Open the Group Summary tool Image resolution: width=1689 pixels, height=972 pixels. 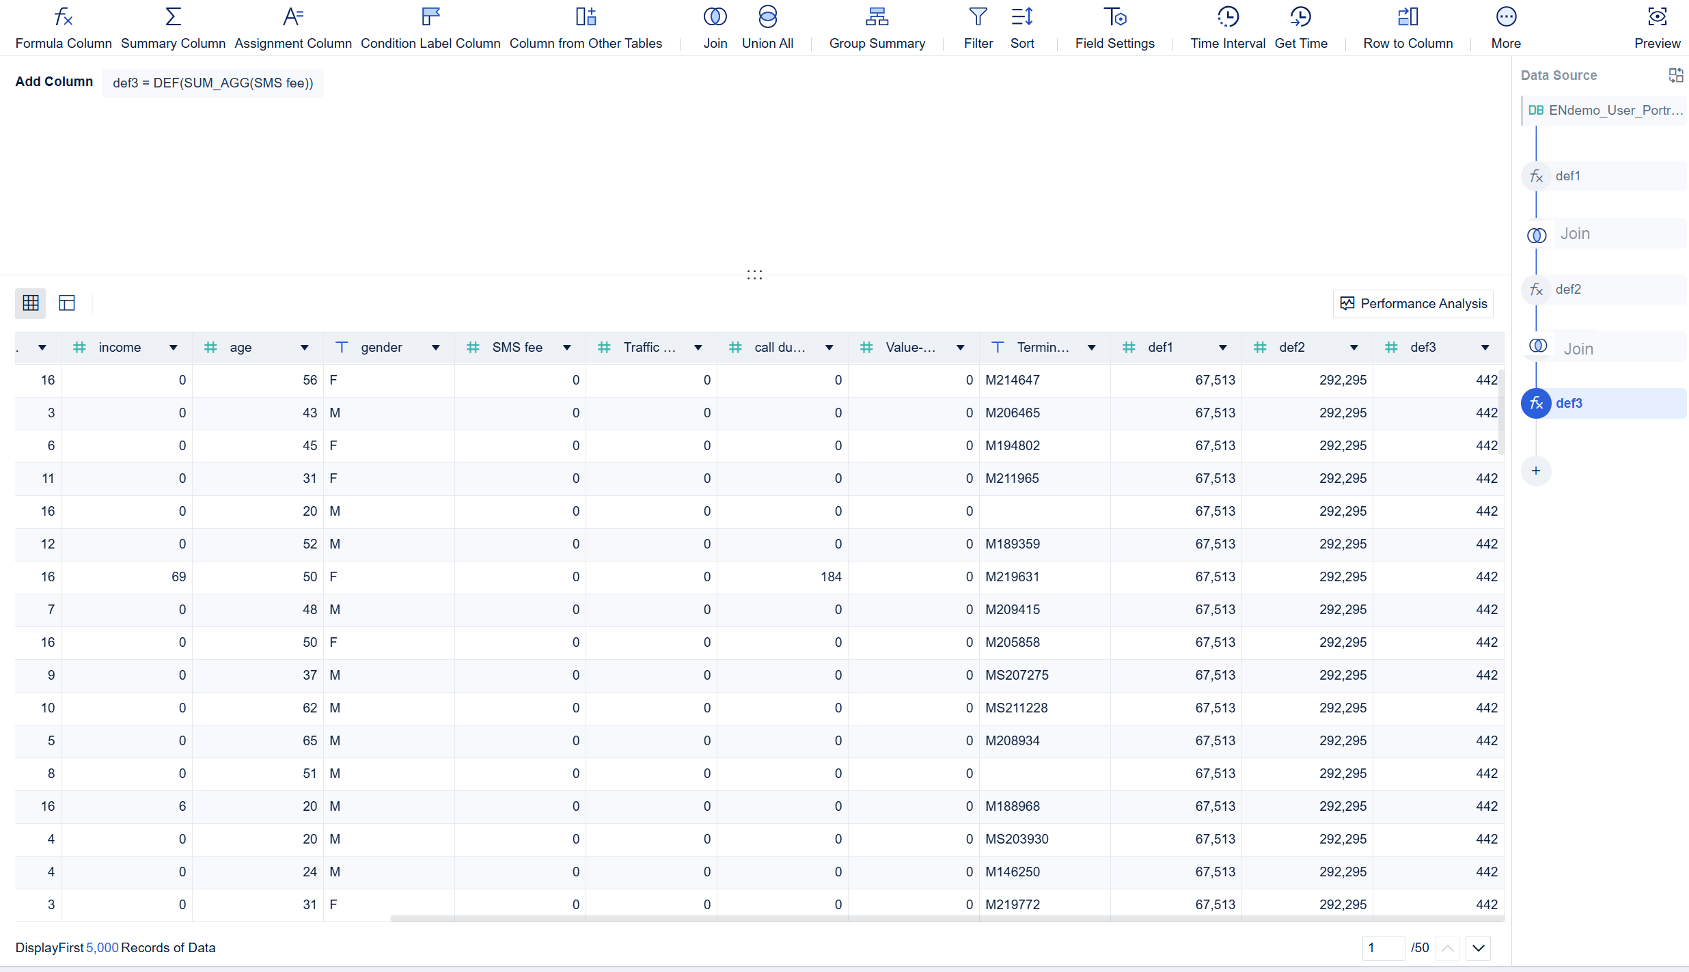pos(877,26)
